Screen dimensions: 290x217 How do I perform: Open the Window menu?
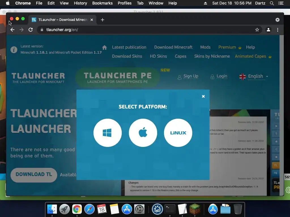tap(156, 3)
